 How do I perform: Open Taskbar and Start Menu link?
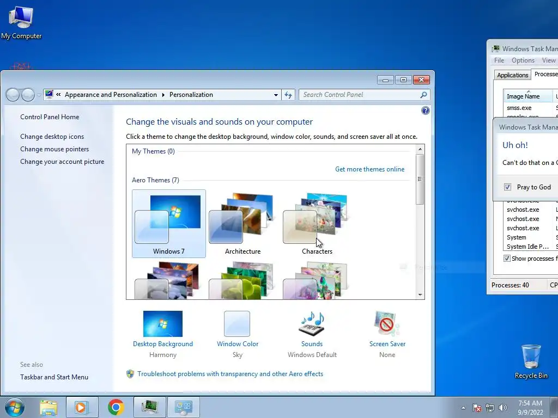(x=54, y=377)
